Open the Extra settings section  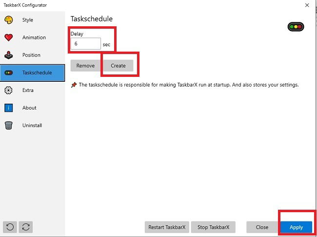point(28,90)
